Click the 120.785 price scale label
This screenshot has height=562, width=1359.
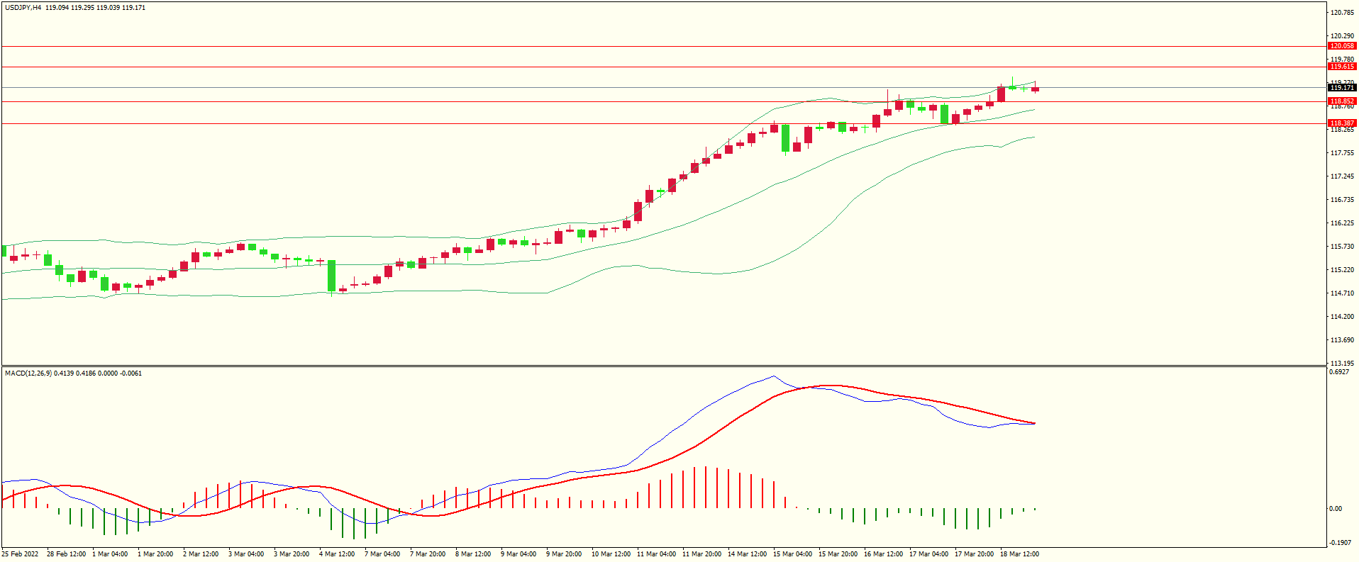1343,12
